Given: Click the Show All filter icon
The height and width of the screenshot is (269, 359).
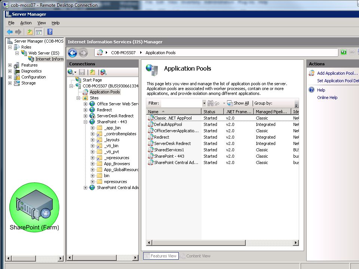Looking at the screenshot, I should click(230, 103).
